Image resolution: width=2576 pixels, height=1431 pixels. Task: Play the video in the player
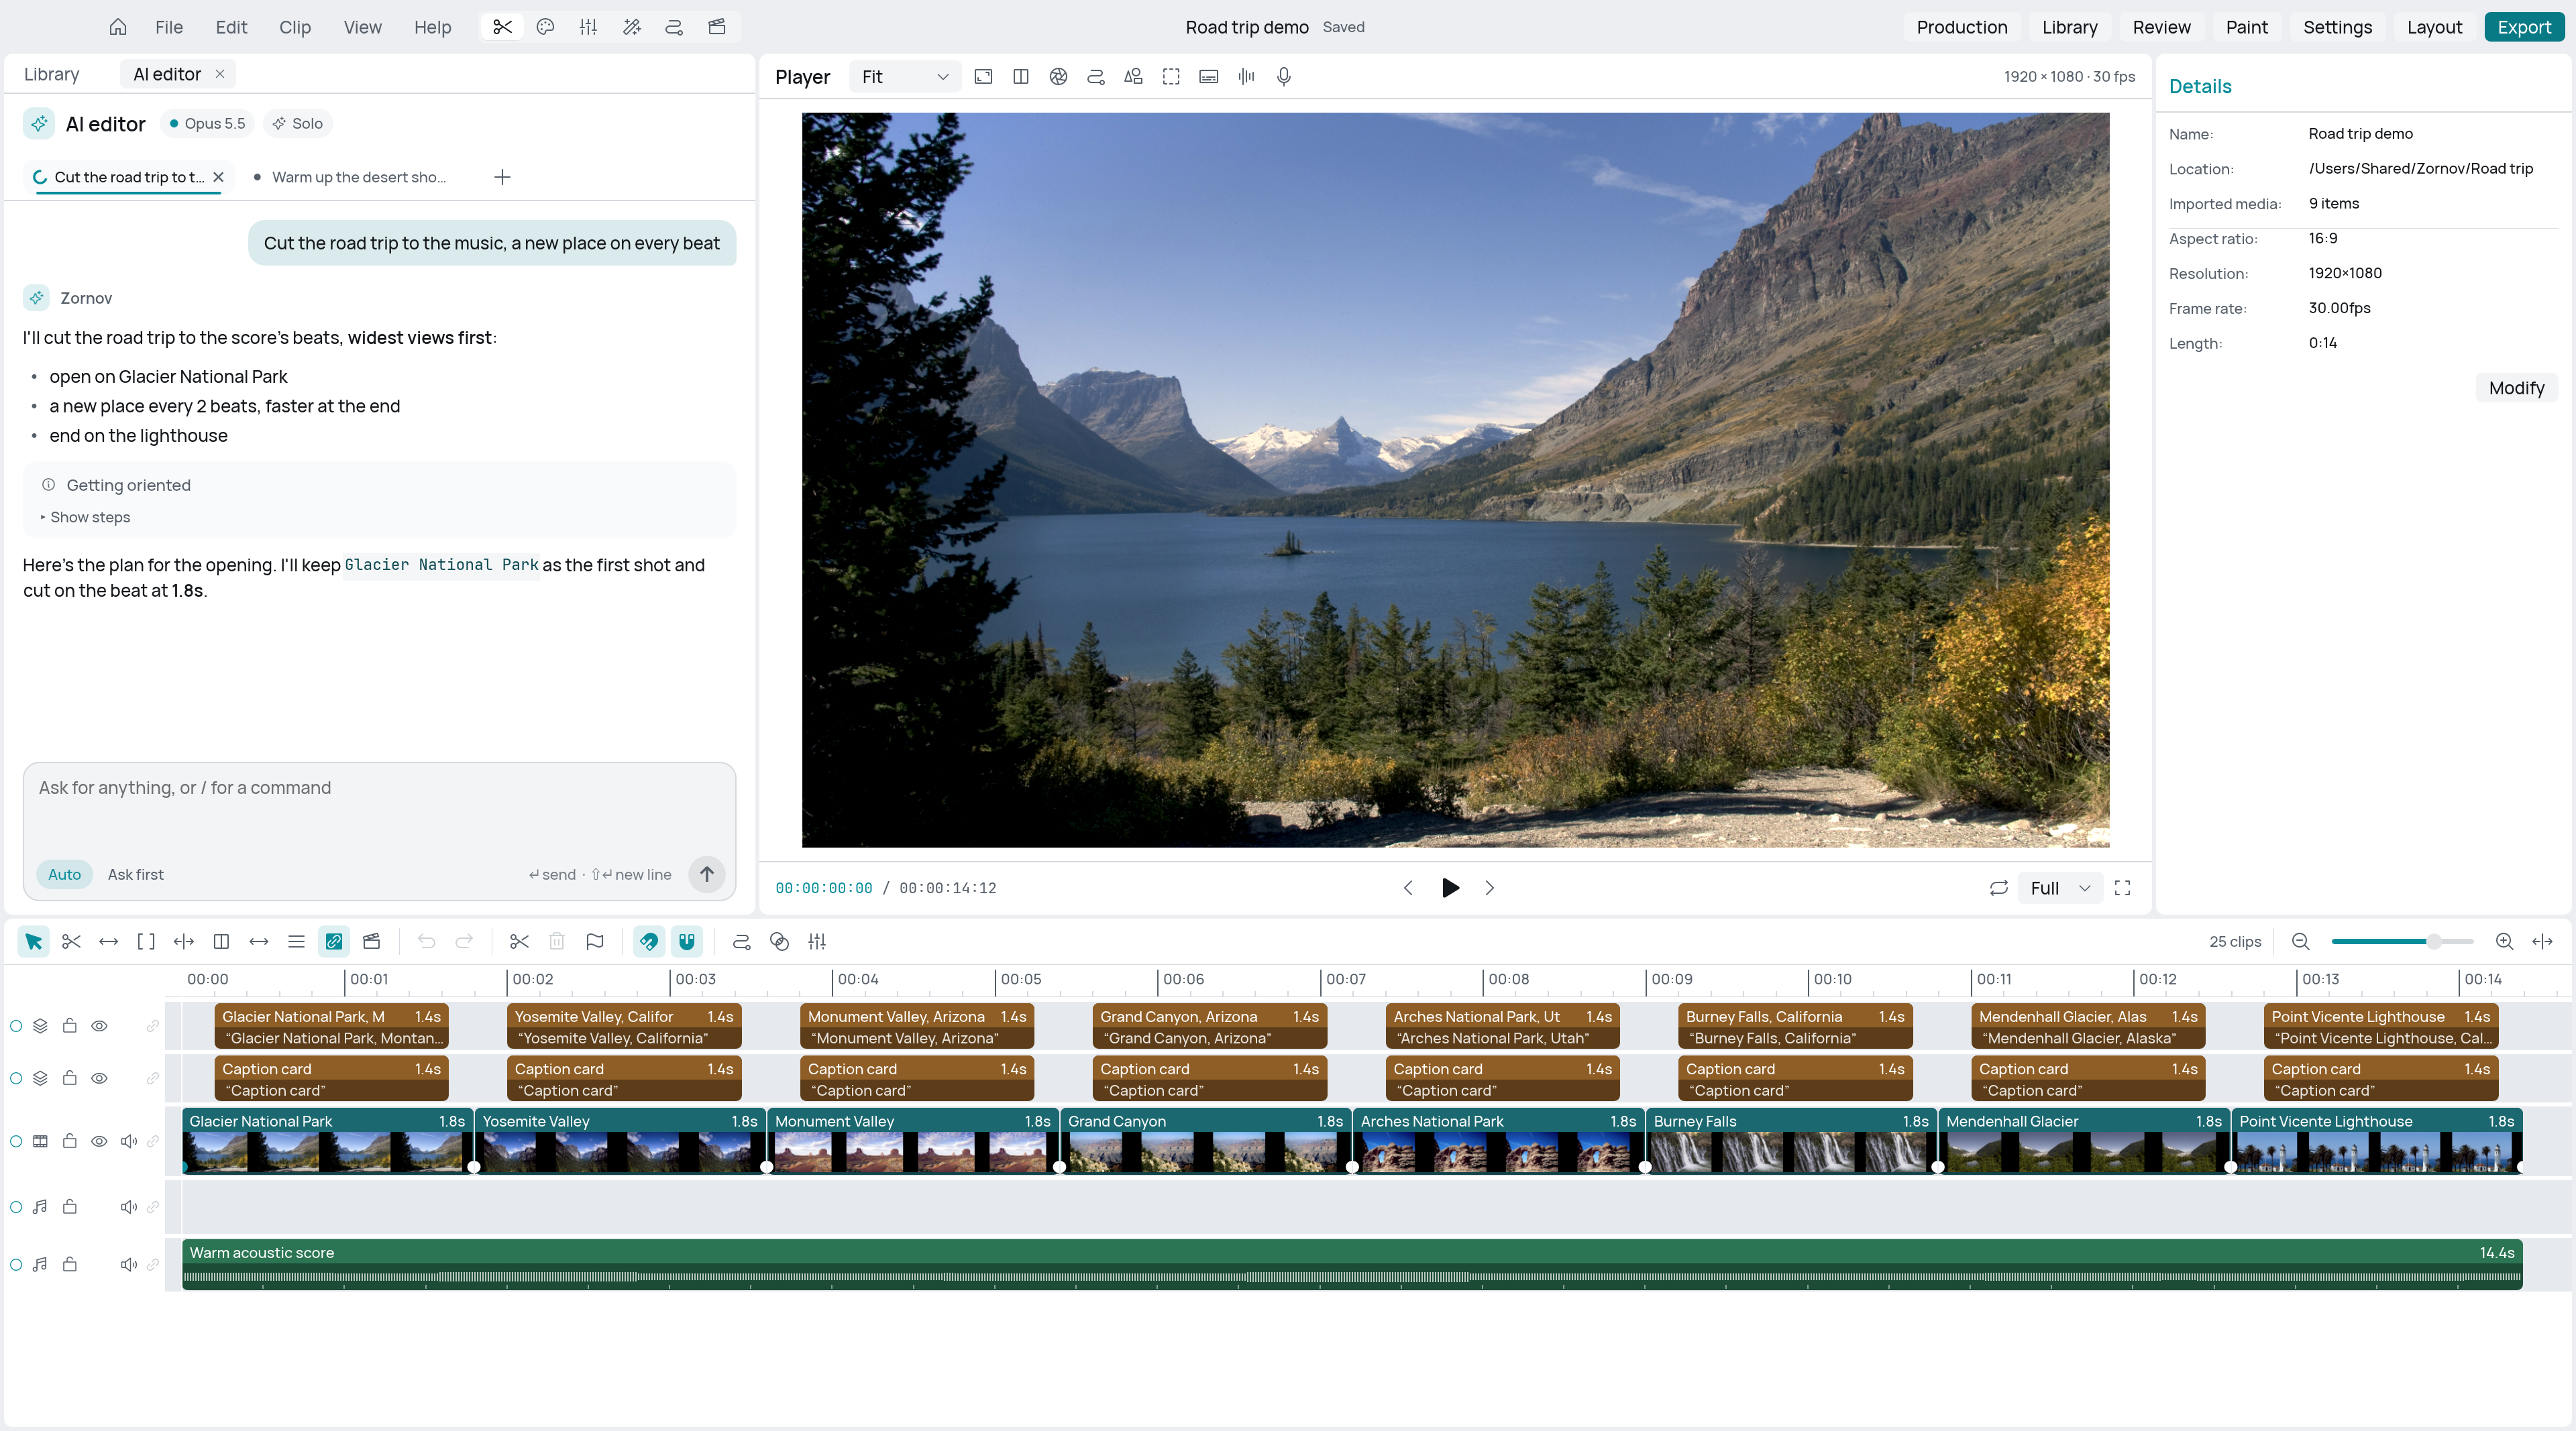[1450, 889]
